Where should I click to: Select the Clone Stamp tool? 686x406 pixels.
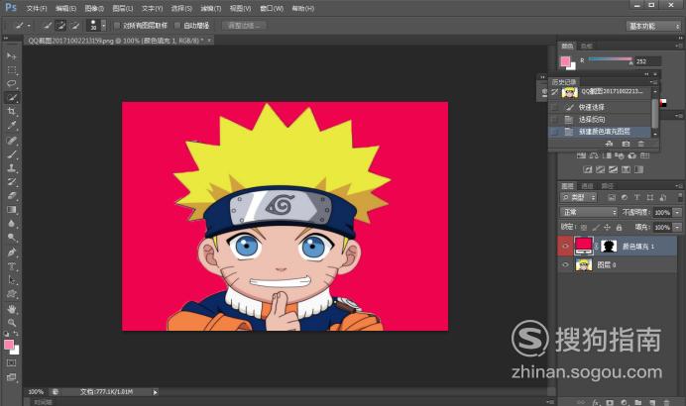click(x=11, y=167)
